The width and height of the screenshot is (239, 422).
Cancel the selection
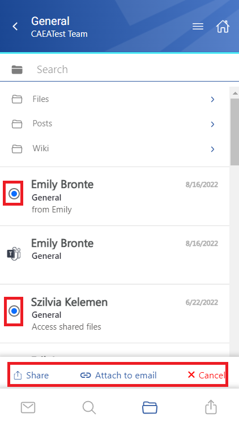(x=206, y=375)
